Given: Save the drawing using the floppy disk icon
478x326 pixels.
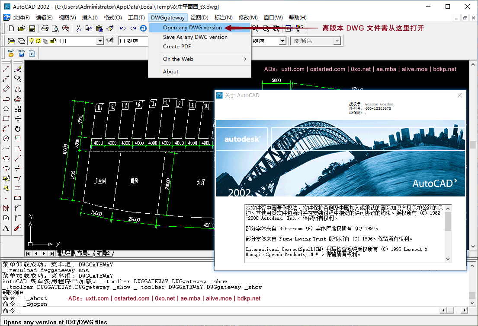Looking at the screenshot, I should pos(32,28).
